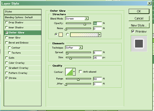154x111 pixels.
Task: Open the Bevel and Emboss settings
Action: coord(18,43)
